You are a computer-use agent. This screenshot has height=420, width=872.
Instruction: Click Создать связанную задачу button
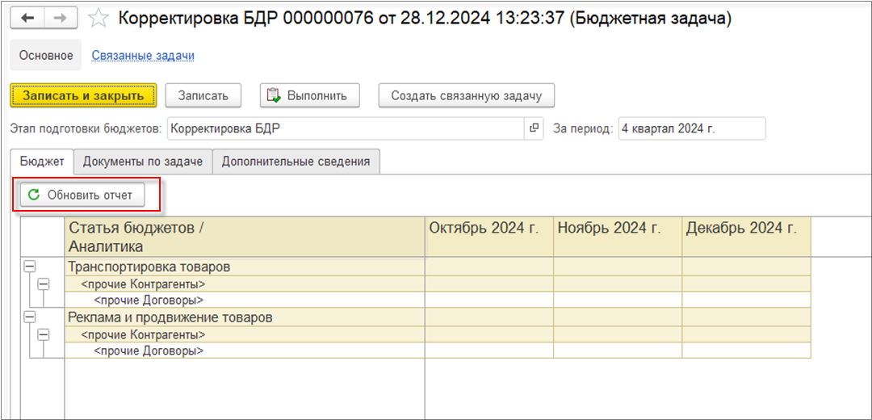pos(466,95)
